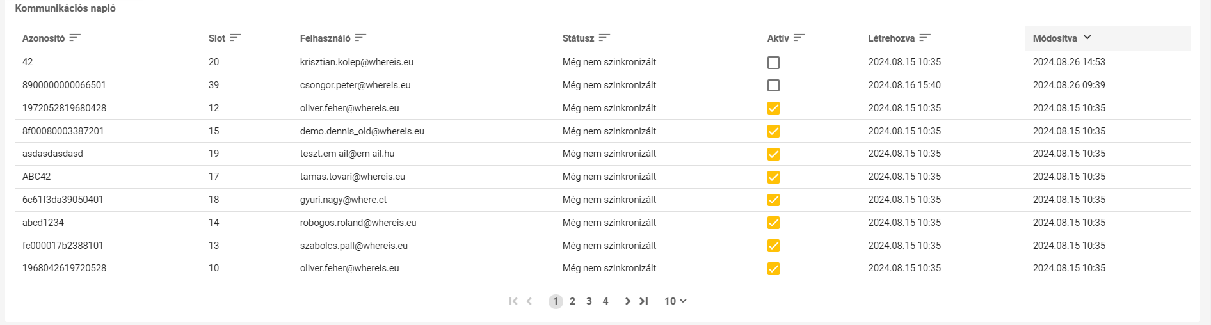Click the Státusz sort icon
Image resolution: width=1211 pixels, height=325 pixels.
click(604, 38)
